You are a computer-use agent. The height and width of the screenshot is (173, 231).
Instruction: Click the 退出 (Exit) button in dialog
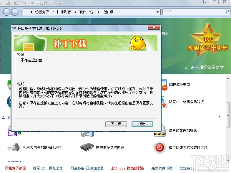click(142, 124)
